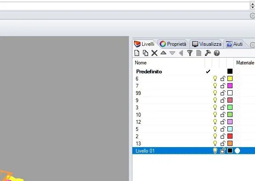Screen dimensions: 255x181
Task: Turn off visibility of layer 99
Action: (215, 93)
